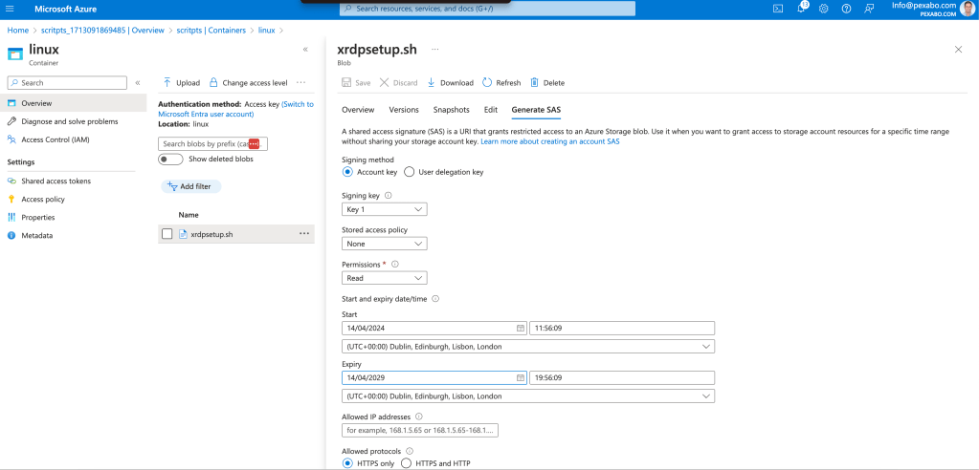
Task: Select User delegation key signing method
Action: 409,172
